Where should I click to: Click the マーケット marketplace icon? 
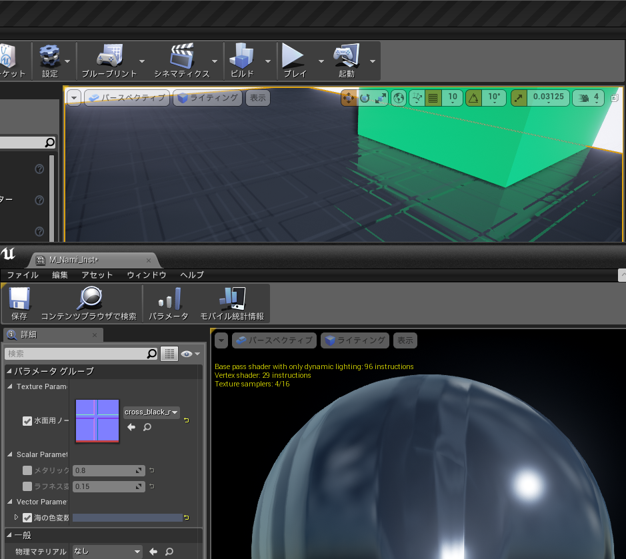click(x=7, y=56)
